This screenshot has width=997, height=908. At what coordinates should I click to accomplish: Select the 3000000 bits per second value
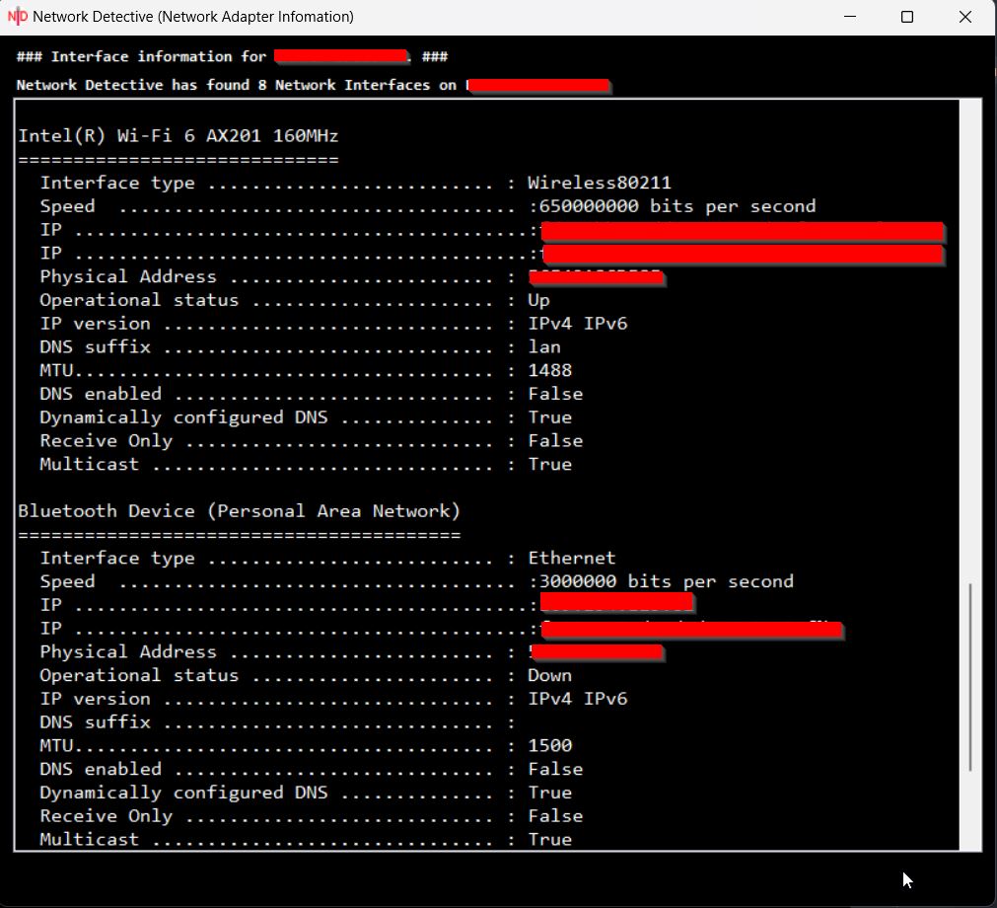[x=667, y=581]
